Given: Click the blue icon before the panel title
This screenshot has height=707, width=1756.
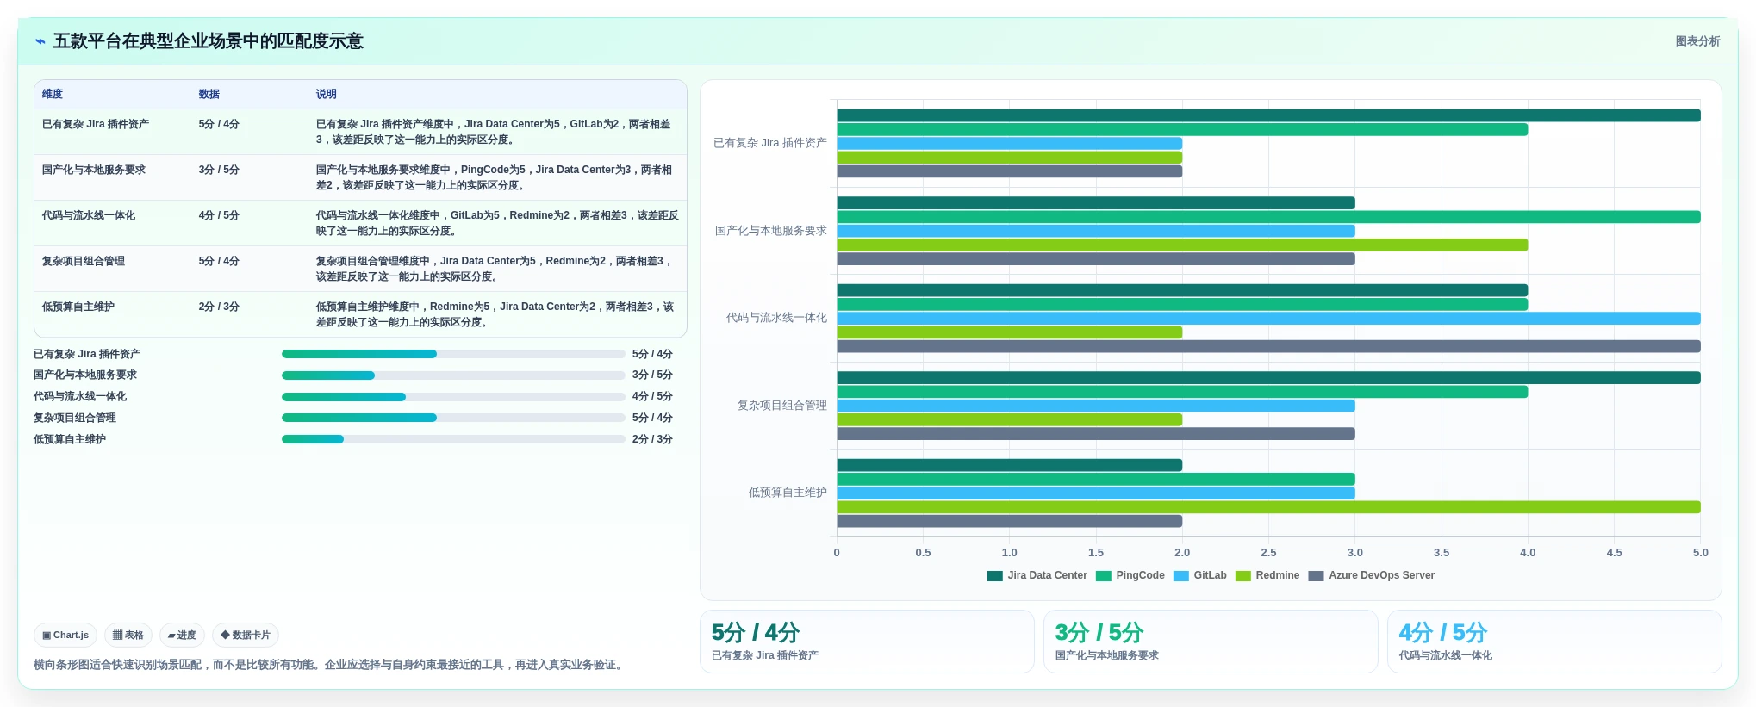Looking at the screenshot, I should (x=40, y=41).
